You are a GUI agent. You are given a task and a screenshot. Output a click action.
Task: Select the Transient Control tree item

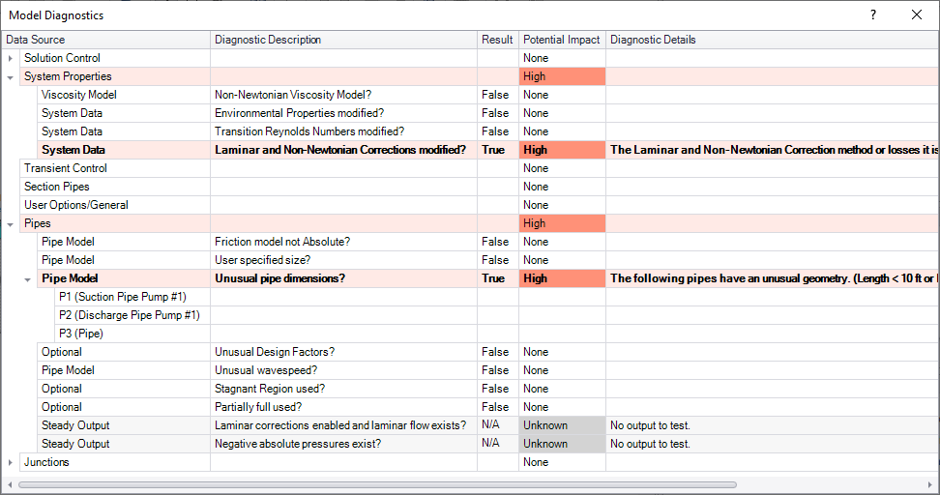[66, 168]
